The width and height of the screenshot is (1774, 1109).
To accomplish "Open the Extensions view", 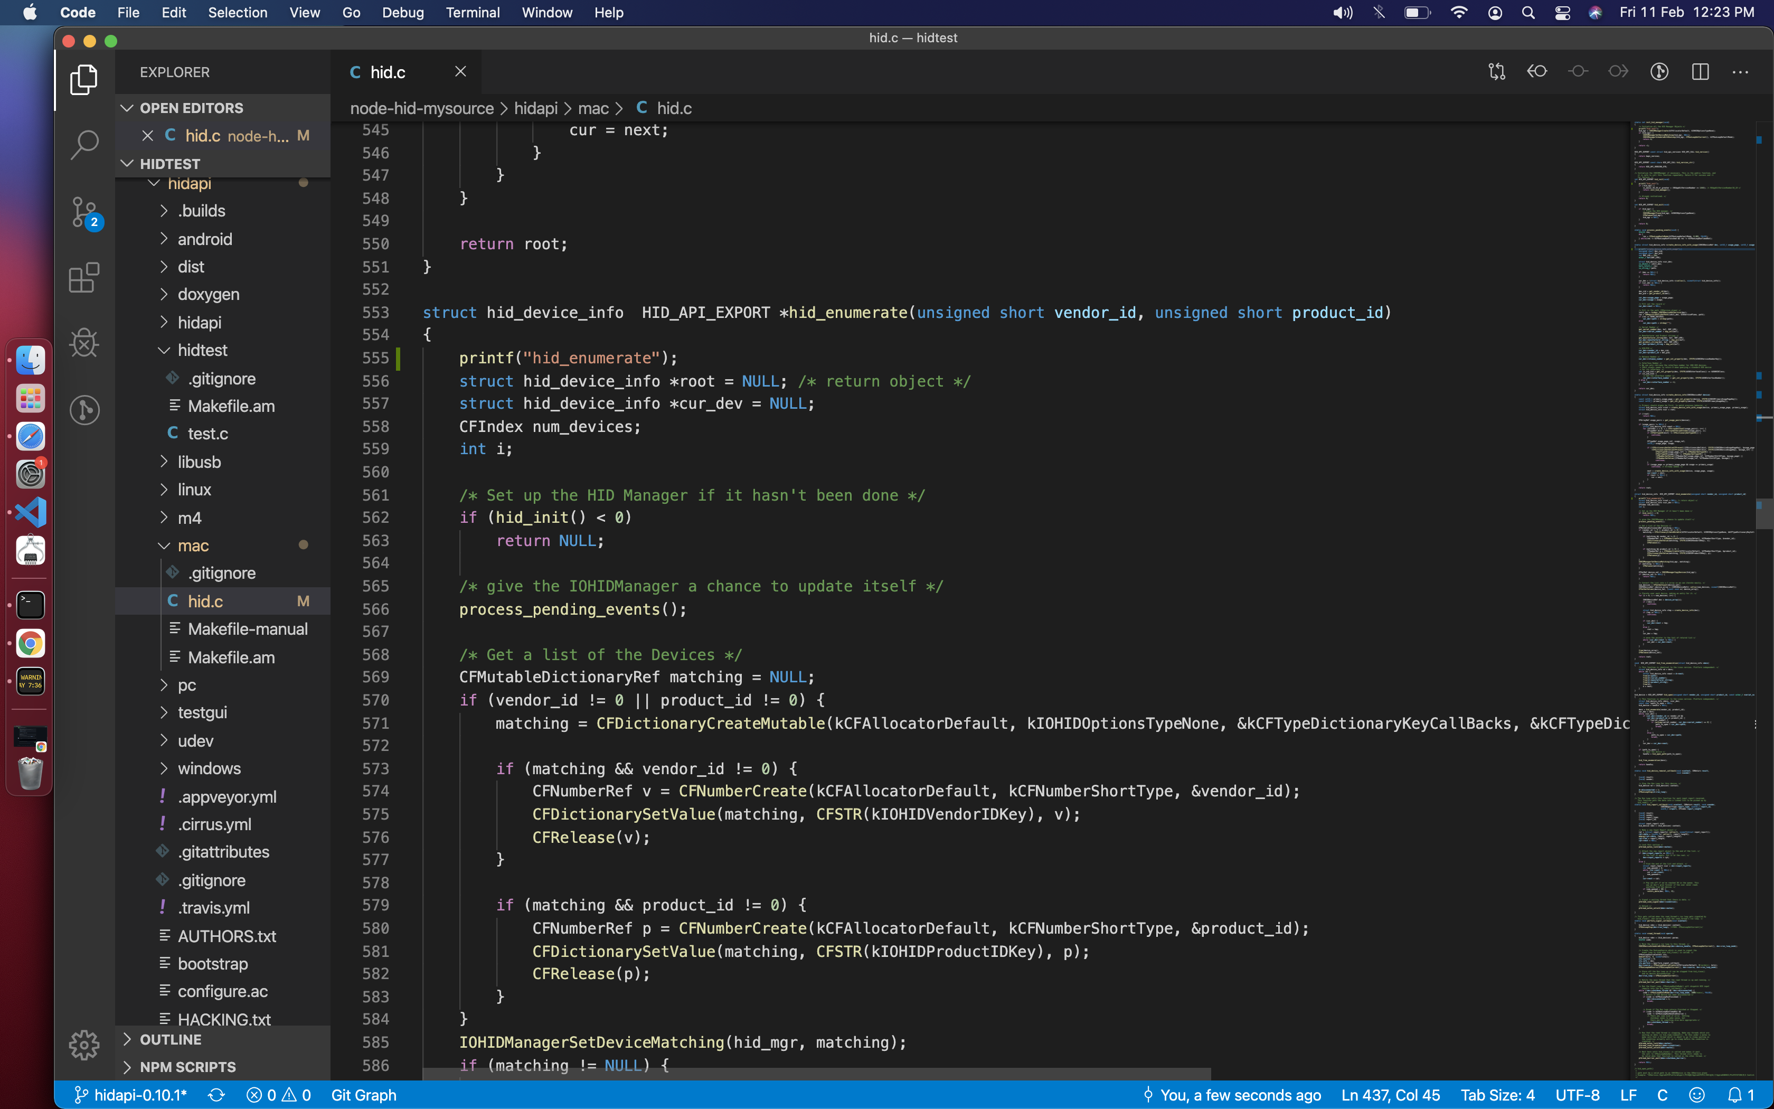I will 84,278.
